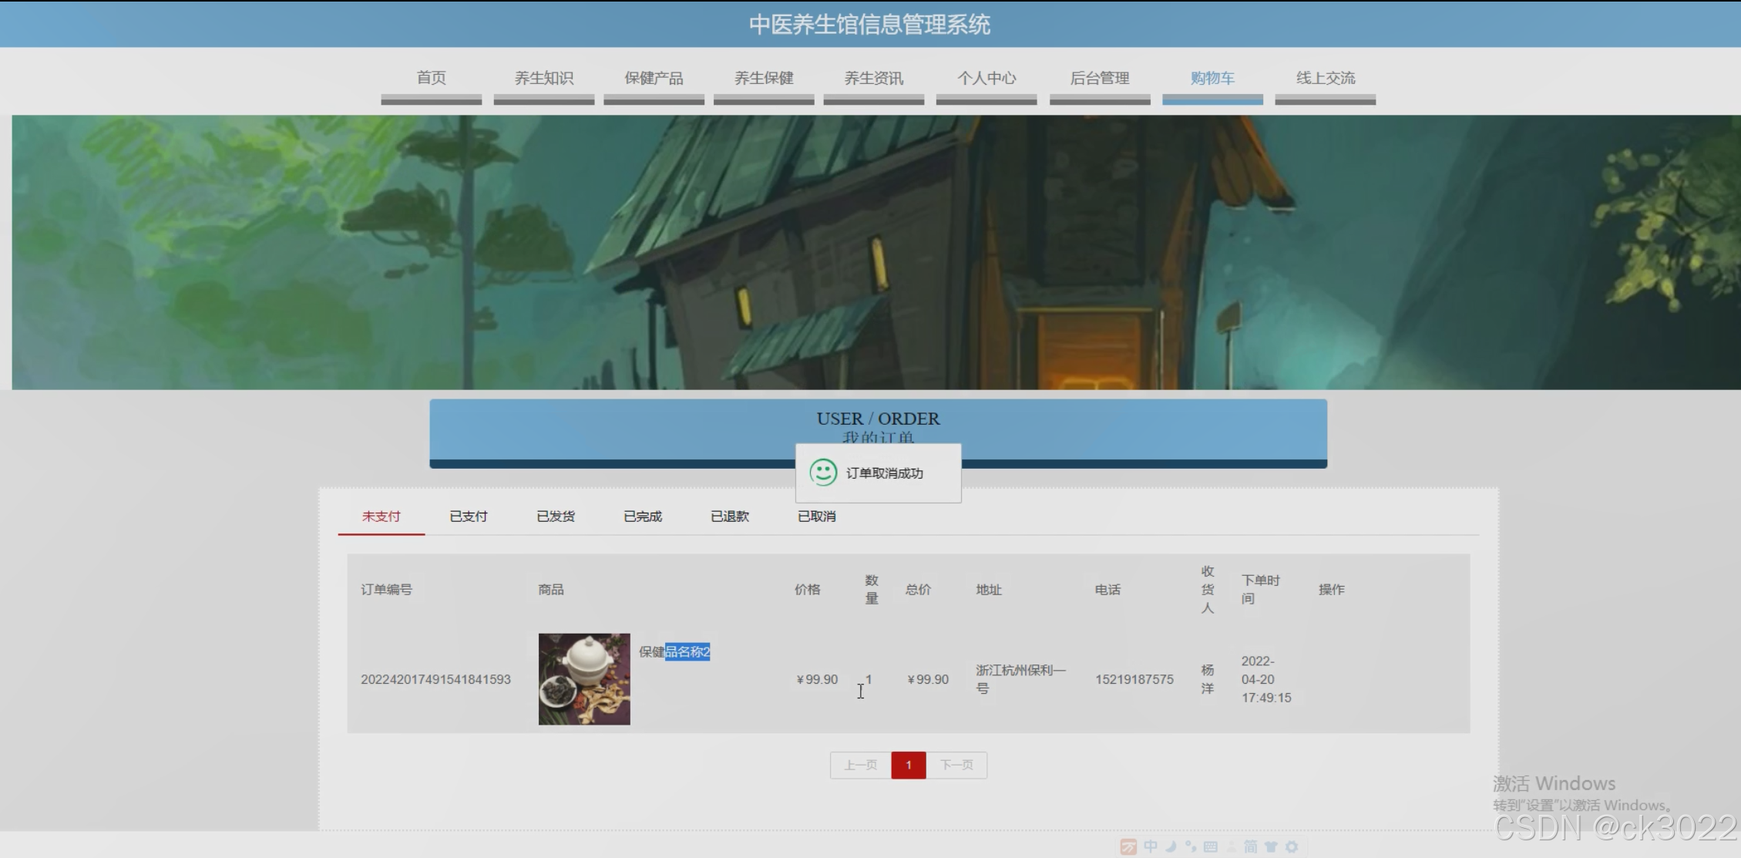Toggle the moon half-width icon
The image size is (1741, 858).
click(1171, 846)
